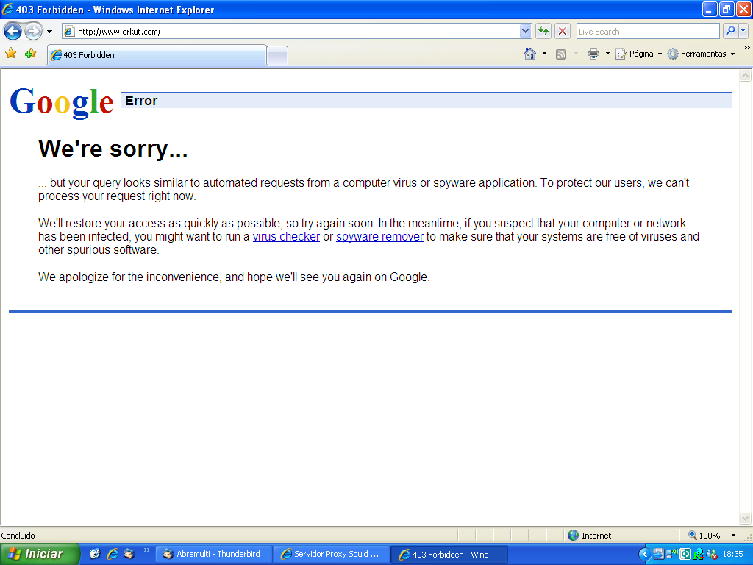The width and height of the screenshot is (753, 565).
Task: Go back with the Back arrow button
Action: pyautogui.click(x=13, y=32)
